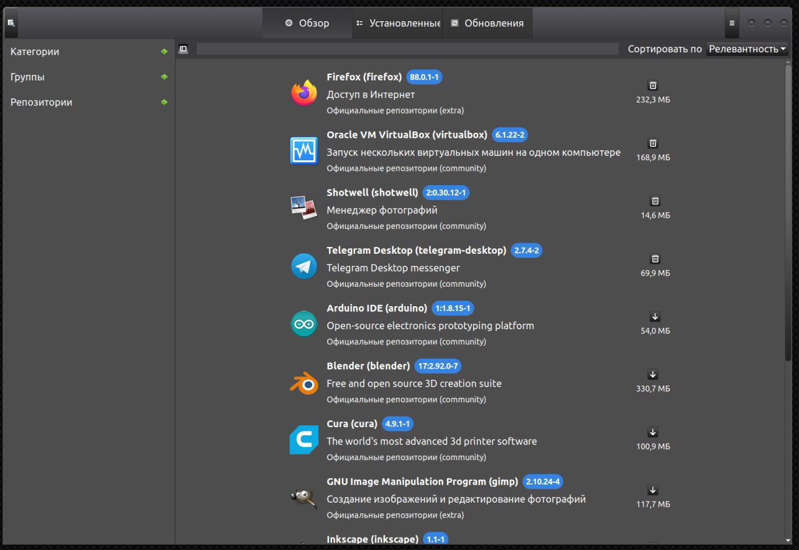
Task: Click the Firefox size label 232,3 МБ
Action: (653, 100)
